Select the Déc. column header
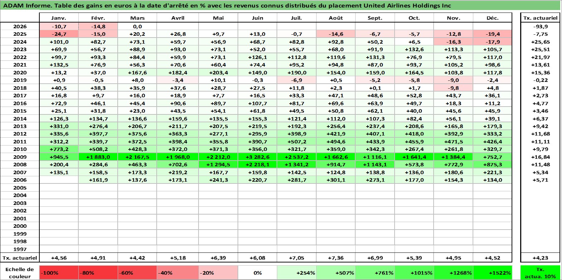Image resolution: width=562 pixels, height=280 pixels. point(493,18)
